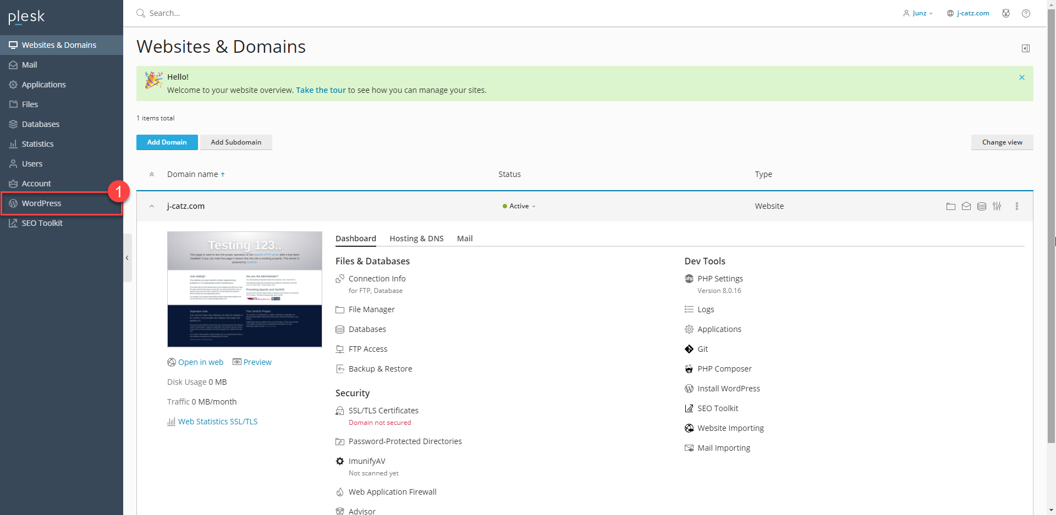Open the three-dot menu on j-catz.com row
This screenshot has height=515, width=1056.
[x=1016, y=206]
